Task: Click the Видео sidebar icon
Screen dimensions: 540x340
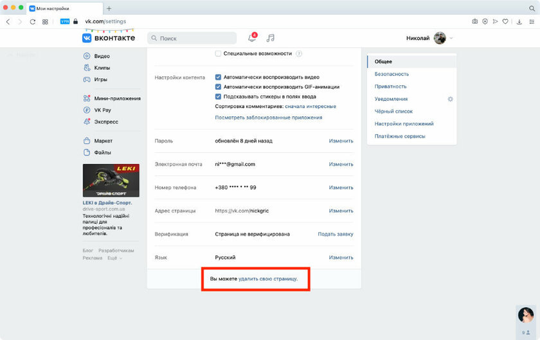Action: (87, 56)
